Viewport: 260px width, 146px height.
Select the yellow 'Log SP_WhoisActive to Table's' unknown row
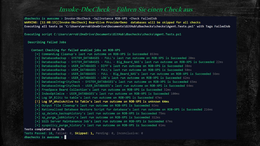coord(102,101)
